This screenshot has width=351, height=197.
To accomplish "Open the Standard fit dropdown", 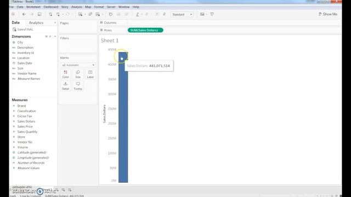I will click(x=182, y=15).
